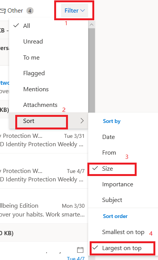Click the Other tab's 4 count badge

click(x=30, y=11)
